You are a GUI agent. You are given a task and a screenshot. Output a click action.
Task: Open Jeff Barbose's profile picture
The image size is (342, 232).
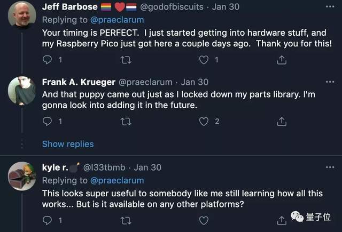click(22, 16)
